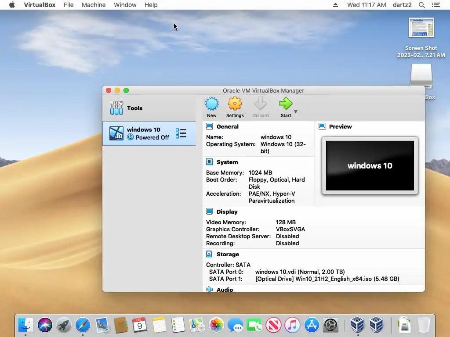Open Photos from the Dock

point(216,325)
